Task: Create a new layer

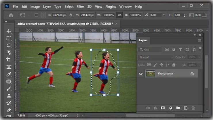Action: pos(186,108)
